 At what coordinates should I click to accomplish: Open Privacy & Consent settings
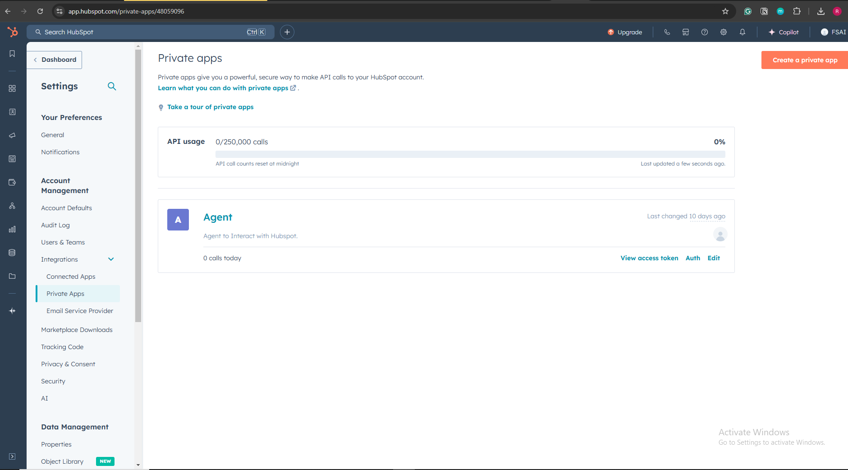68,364
